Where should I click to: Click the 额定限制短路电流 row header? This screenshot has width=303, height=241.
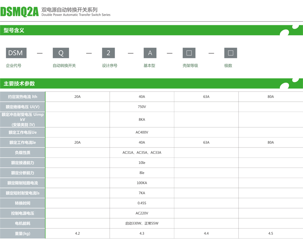[x=23, y=183]
